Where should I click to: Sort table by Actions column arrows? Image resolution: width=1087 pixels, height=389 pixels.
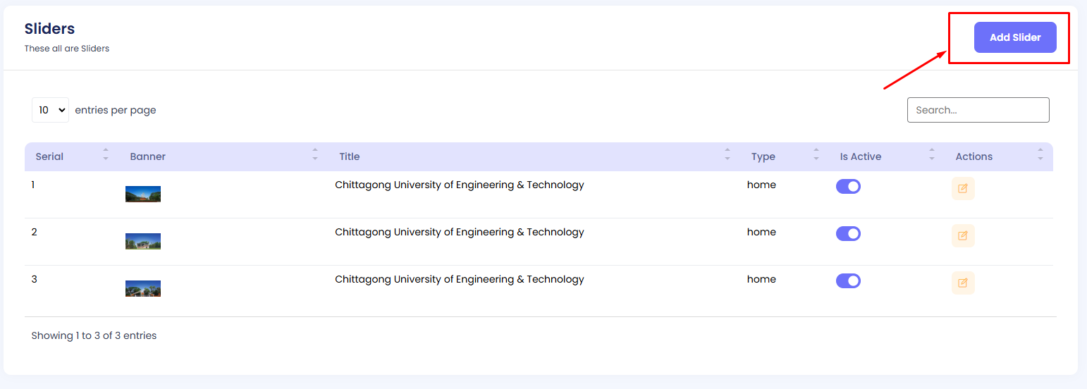tap(1040, 154)
